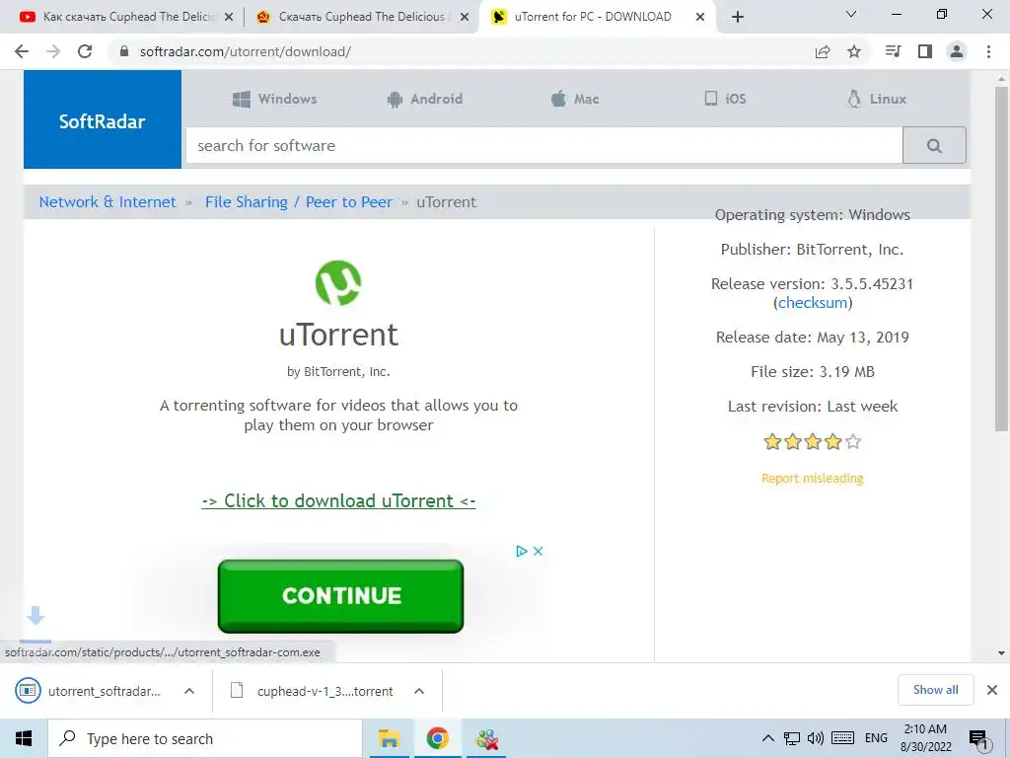
Task: Open Chrome three-dot menu
Action: coord(988,51)
